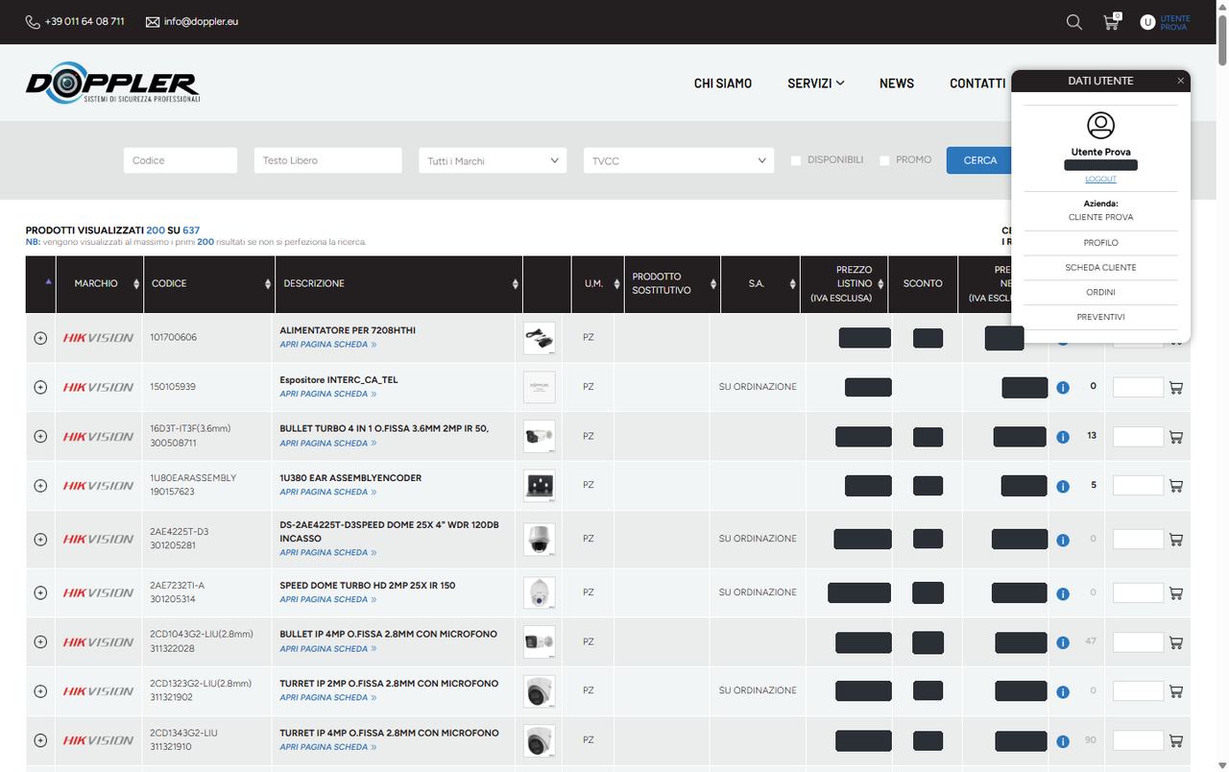
Task: Open SCHEDA CLIENTE in user panel
Action: click(1100, 268)
